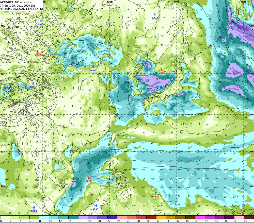This screenshot has height=223, width=254.
Task: Click the 30N latitude label on right edge
Action: click(251, 115)
